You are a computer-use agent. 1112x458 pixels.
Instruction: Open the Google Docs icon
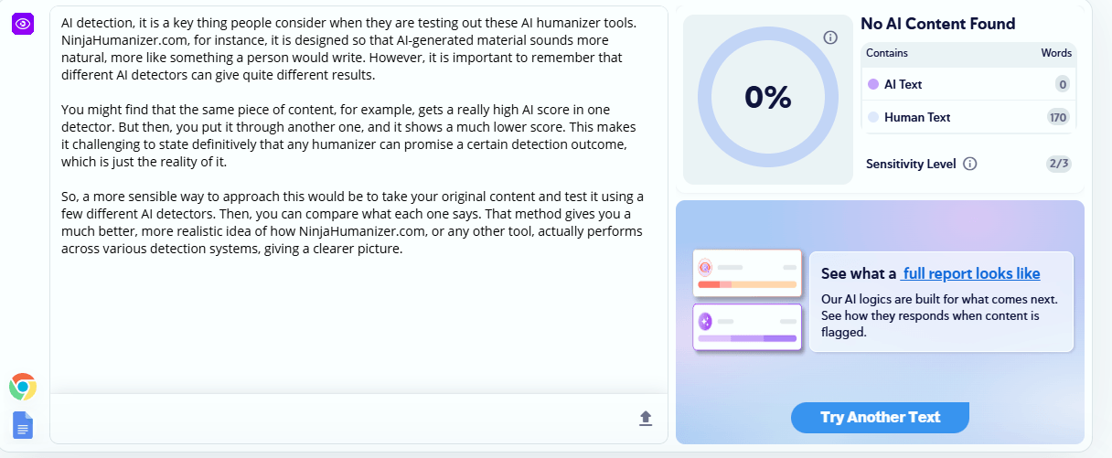tap(23, 425)
